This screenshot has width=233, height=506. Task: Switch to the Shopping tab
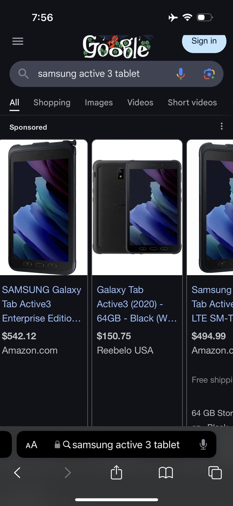click(52, 103)
